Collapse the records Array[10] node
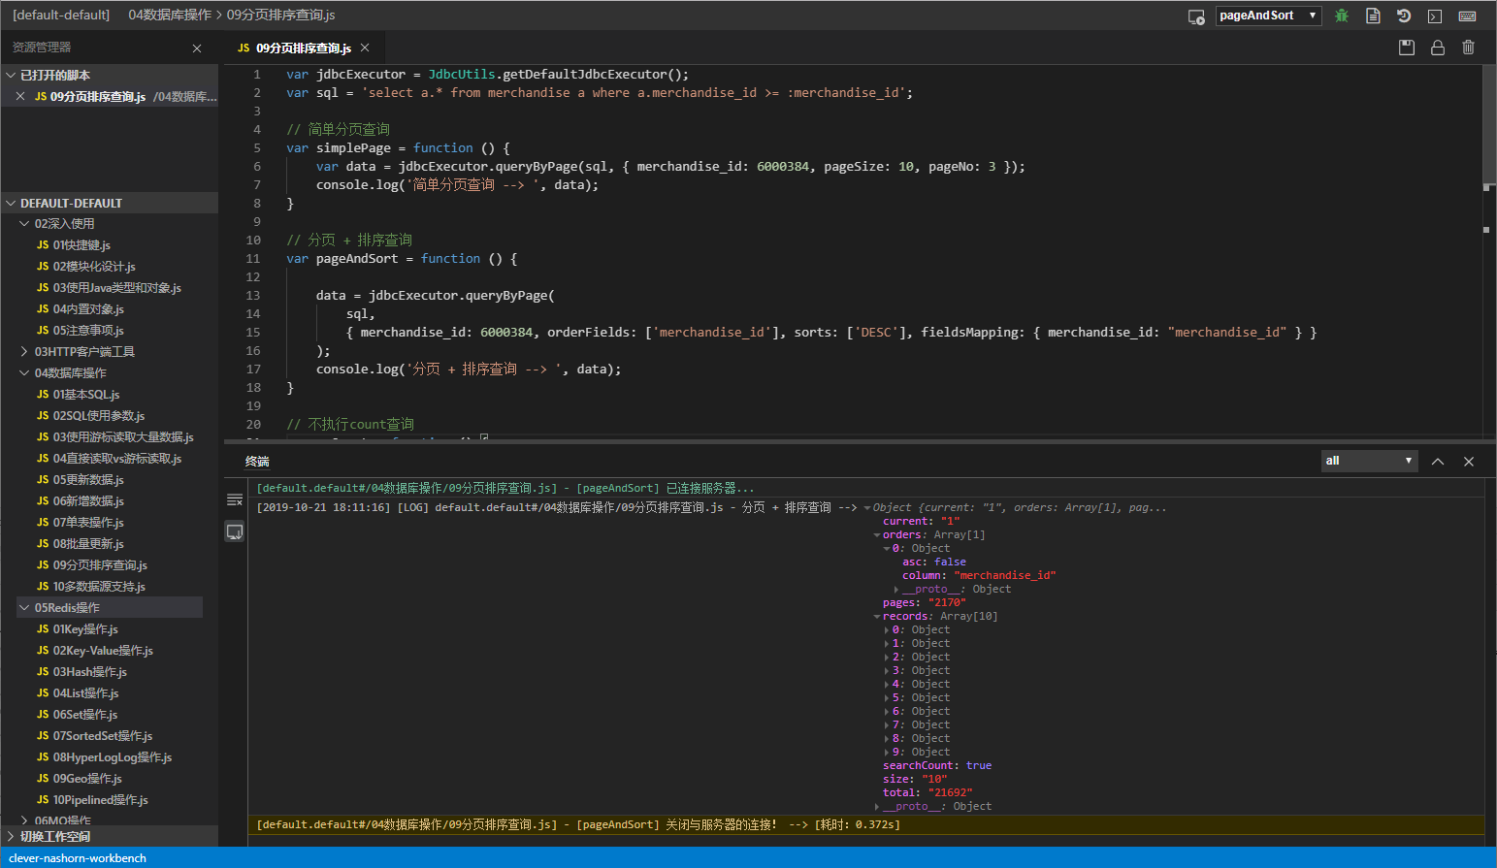The height and width of the screenshot is (868, 1497). click(878, 617)
